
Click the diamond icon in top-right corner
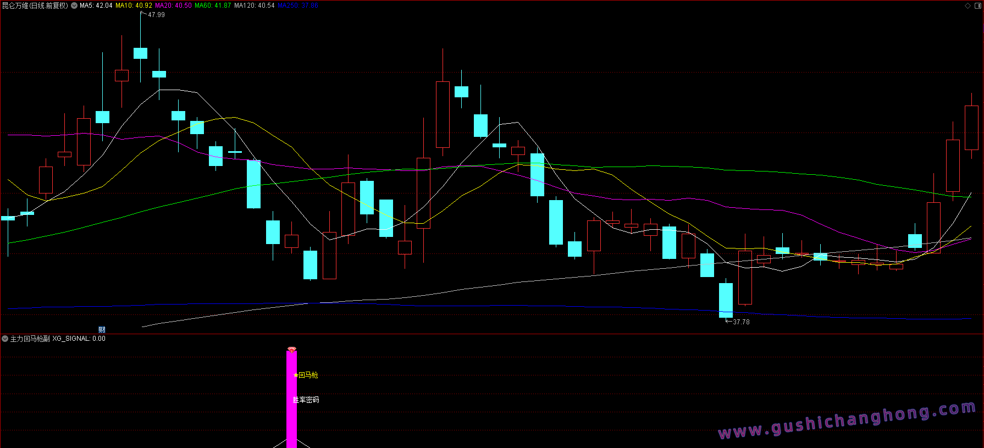point(968,5)
